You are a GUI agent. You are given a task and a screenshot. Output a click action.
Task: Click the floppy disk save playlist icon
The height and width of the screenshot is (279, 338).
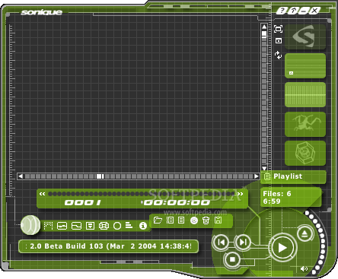(x=218, y=220)
